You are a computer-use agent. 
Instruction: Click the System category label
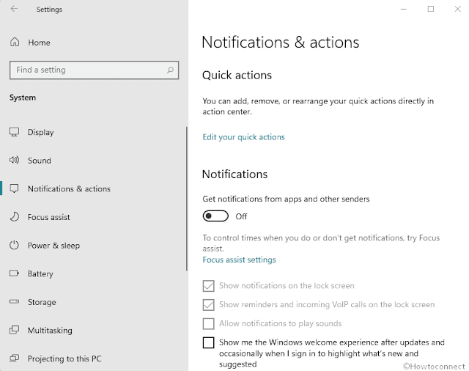coord(23,98)
